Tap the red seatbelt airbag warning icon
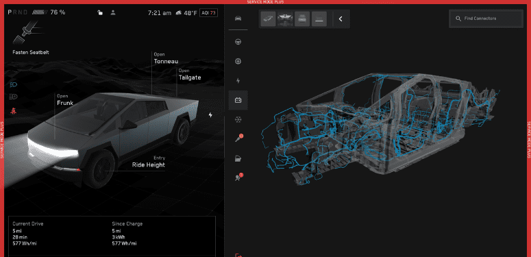Viewport: 531px width, 257px height. coord(14,111)
